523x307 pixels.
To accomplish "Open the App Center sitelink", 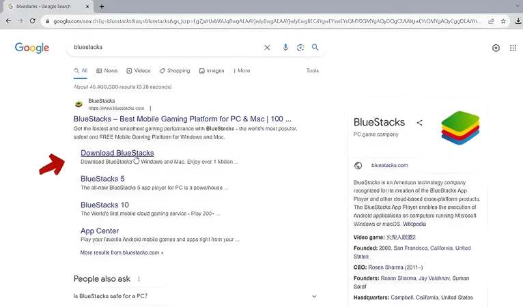I will coord(100,231).
